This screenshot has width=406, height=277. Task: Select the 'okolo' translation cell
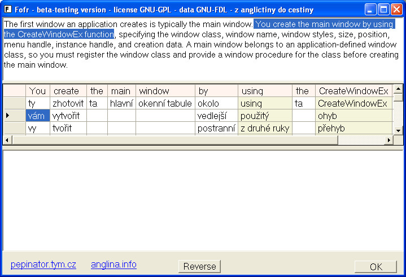click(x=216, y=103)
